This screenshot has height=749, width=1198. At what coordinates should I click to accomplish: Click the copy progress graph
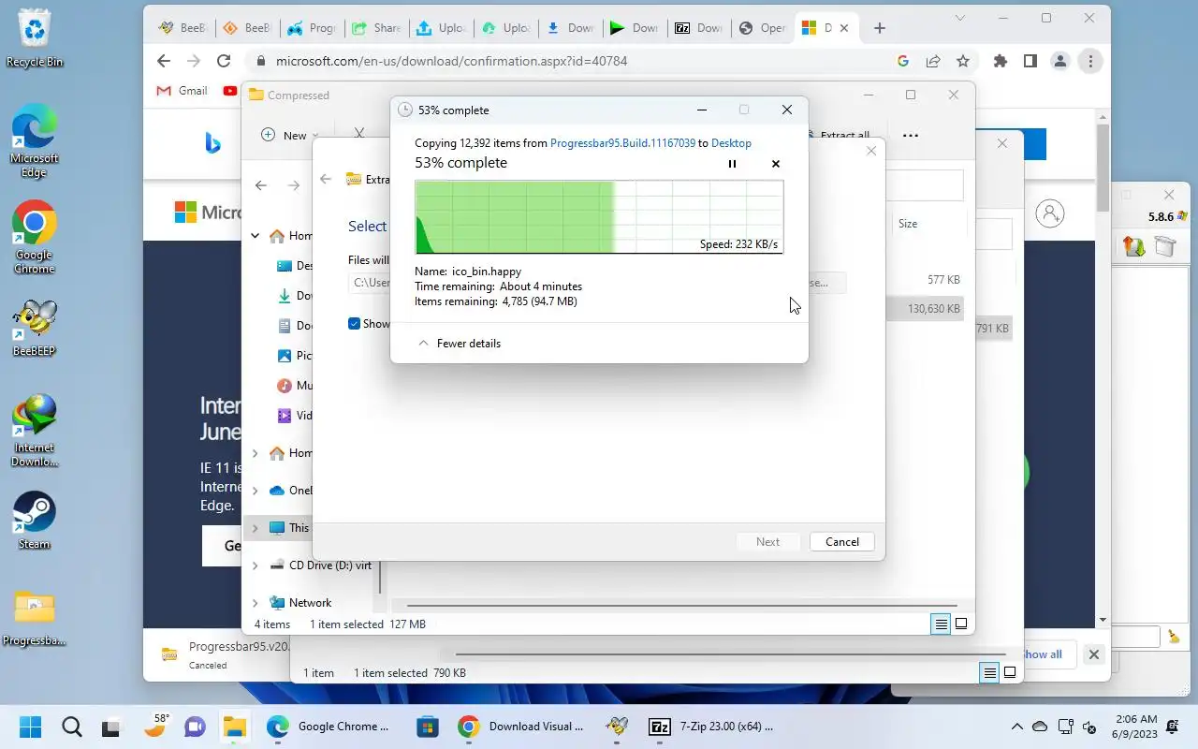599,217
